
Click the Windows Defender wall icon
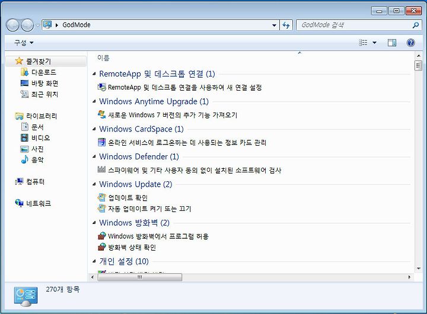pyautogui.click(x=101, y=169)
